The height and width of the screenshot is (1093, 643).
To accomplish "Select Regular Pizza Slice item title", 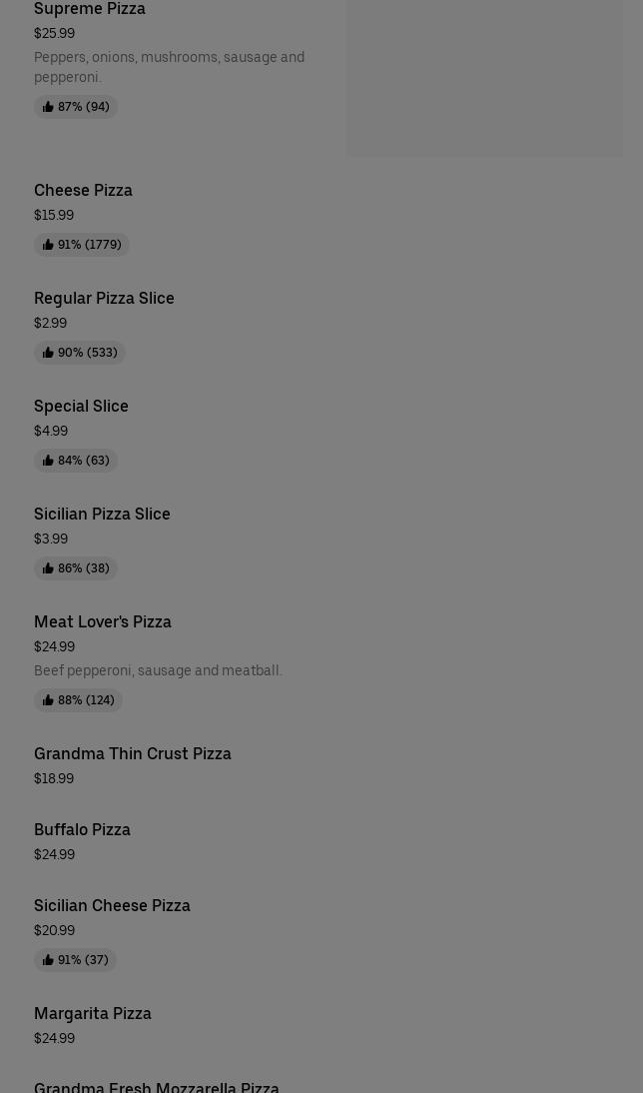I will coord(104,298).
